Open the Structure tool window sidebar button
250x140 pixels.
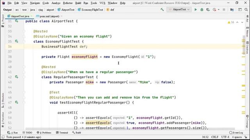(x=3, y=101)
